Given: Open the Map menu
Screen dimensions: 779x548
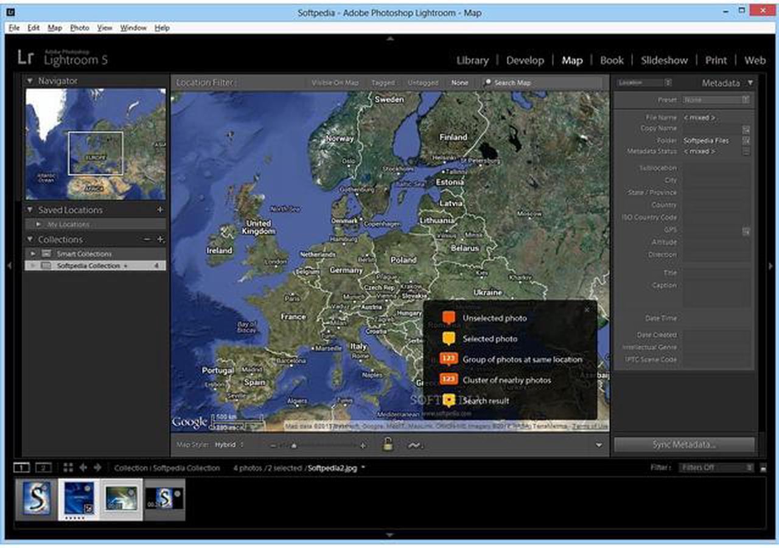Looking at the screenshot, I should tap(55, 28).
